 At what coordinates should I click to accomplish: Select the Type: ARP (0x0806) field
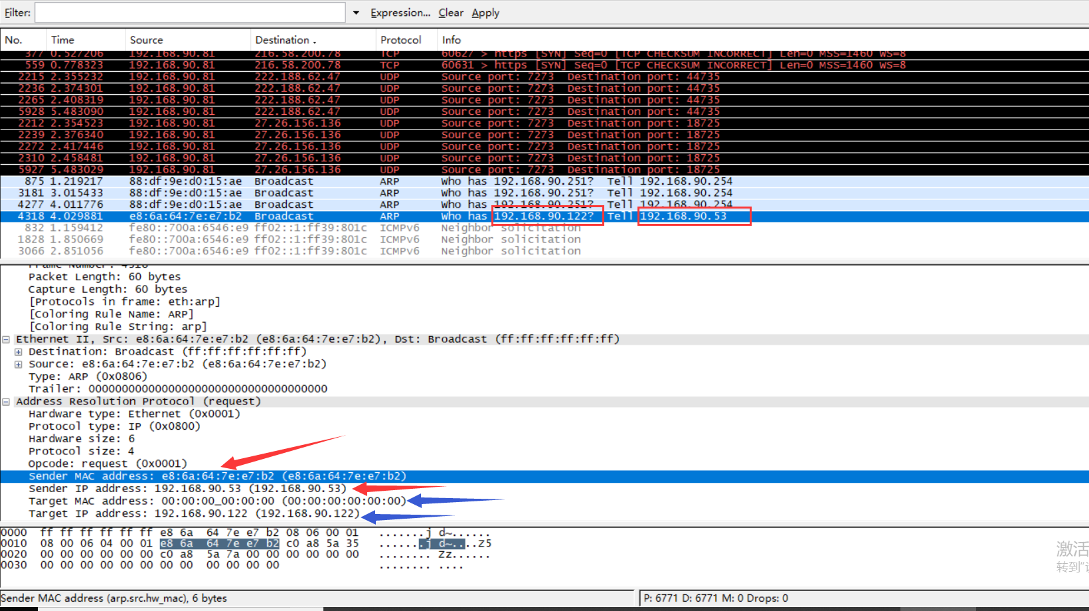coord(88,377)
